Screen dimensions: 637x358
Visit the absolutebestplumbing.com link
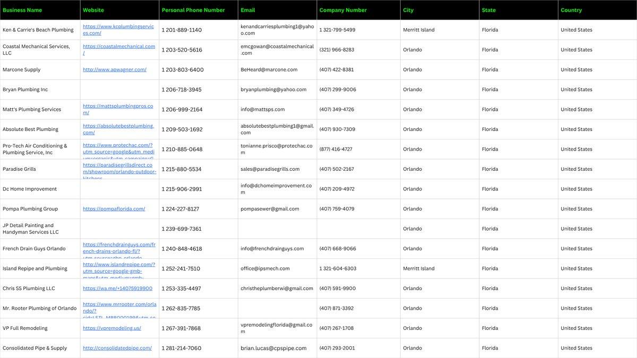(x=118, y=129)
